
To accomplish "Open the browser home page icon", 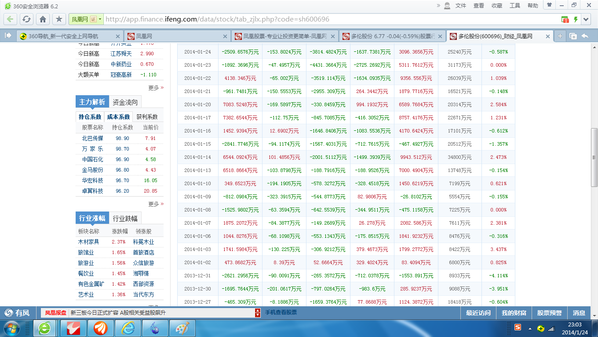I will point(43,19).
